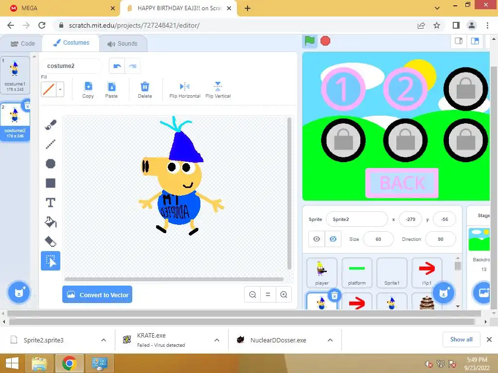
Task: Select the Circle tool
Action: click(x=51, y=164)
